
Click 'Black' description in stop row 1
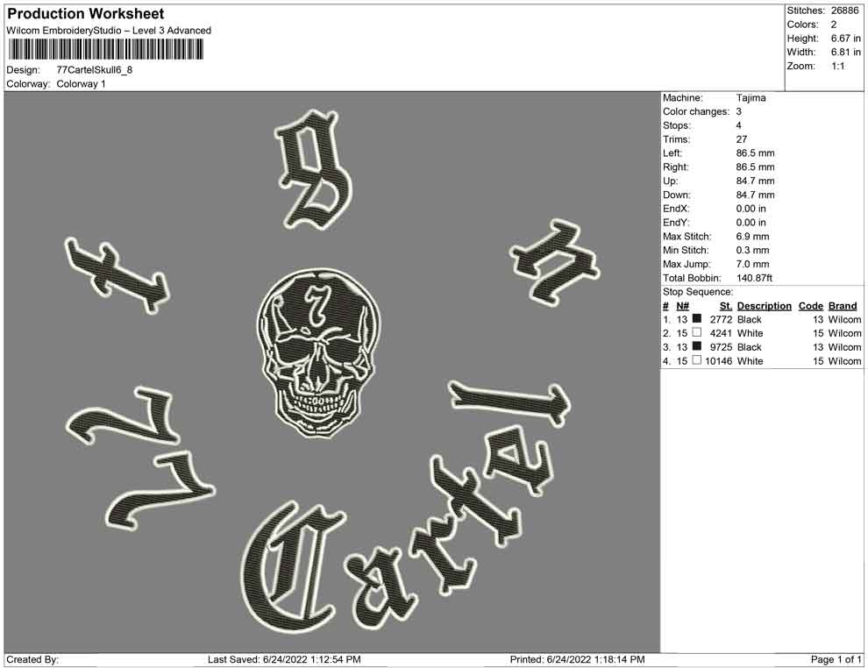coord(750,319)
